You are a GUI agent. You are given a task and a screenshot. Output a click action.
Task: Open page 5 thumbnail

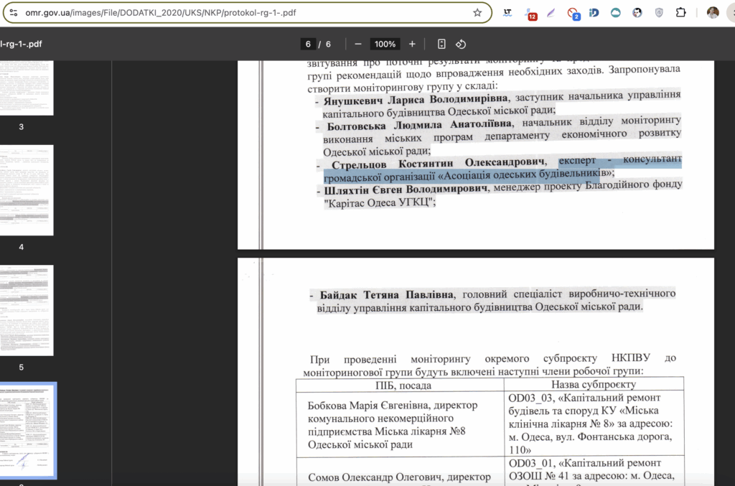27,310
